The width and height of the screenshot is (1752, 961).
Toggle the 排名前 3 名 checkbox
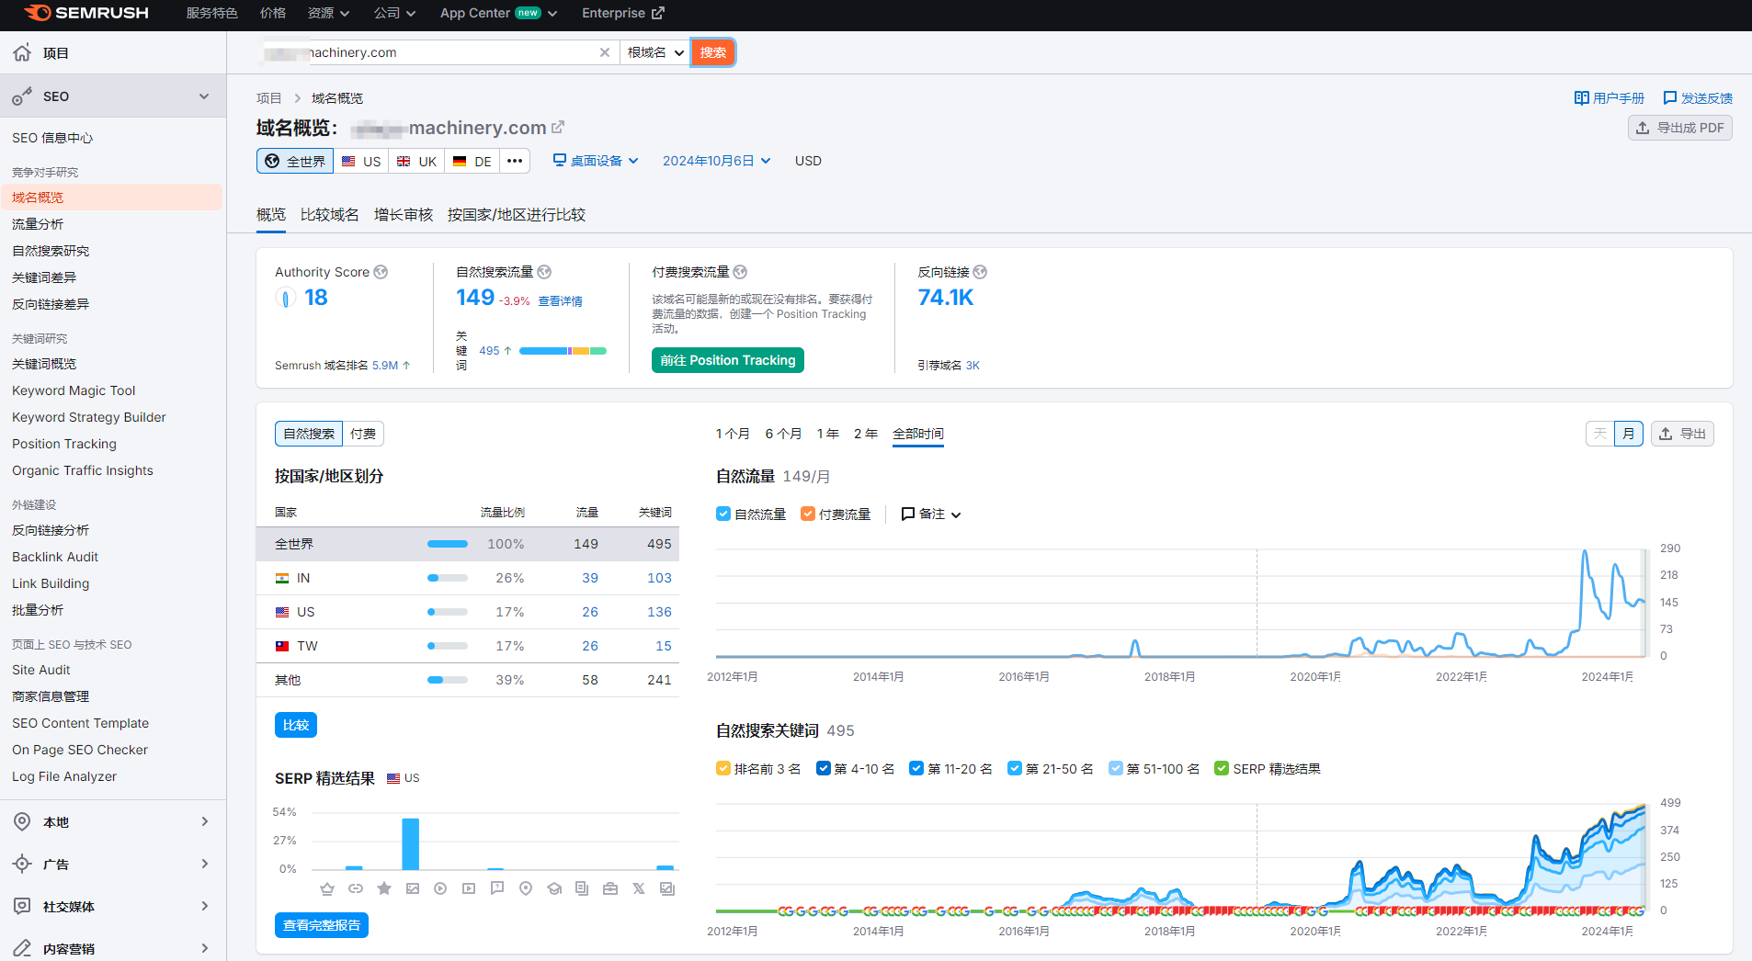click(x=723, y=768)
